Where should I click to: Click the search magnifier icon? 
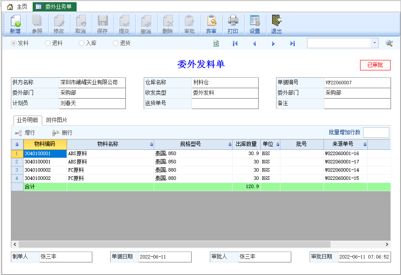(389, 43)
